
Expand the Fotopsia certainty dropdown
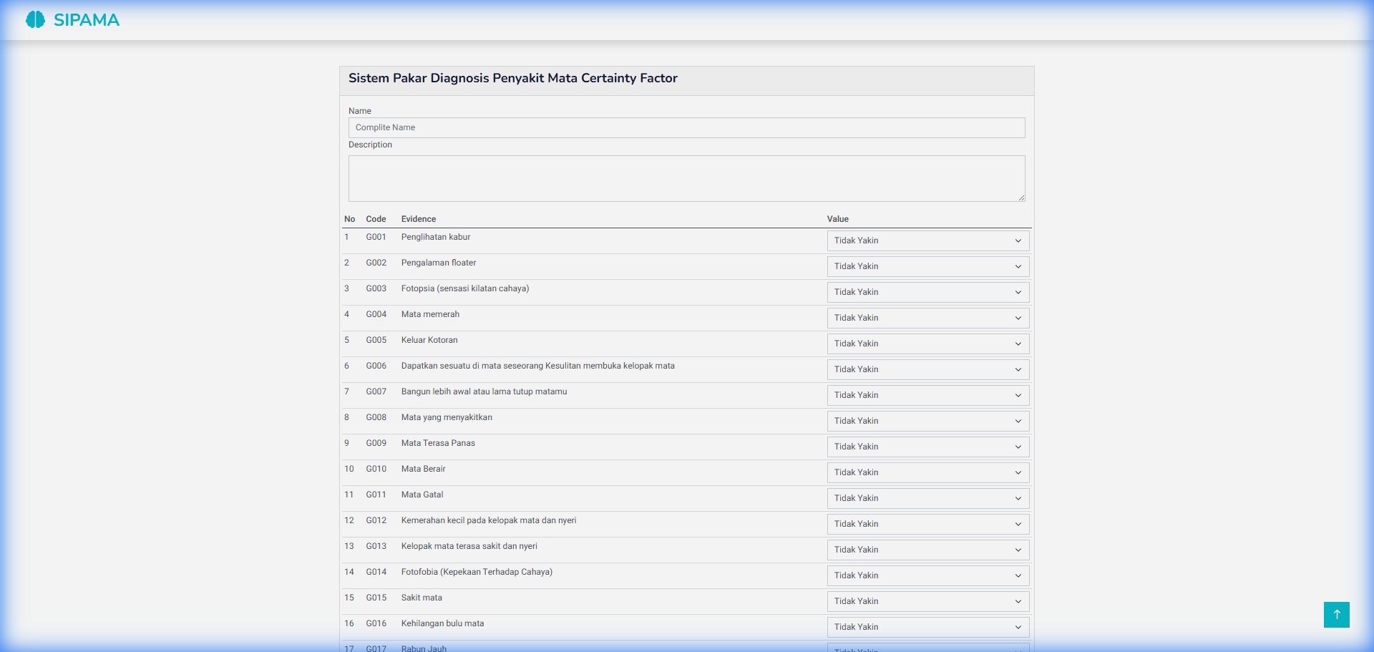click(x=927, y=292)
